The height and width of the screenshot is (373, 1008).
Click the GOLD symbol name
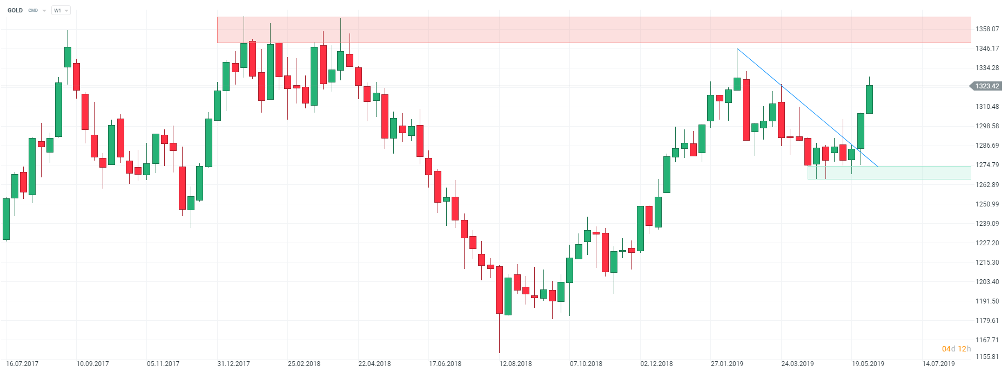pos(15,10)
